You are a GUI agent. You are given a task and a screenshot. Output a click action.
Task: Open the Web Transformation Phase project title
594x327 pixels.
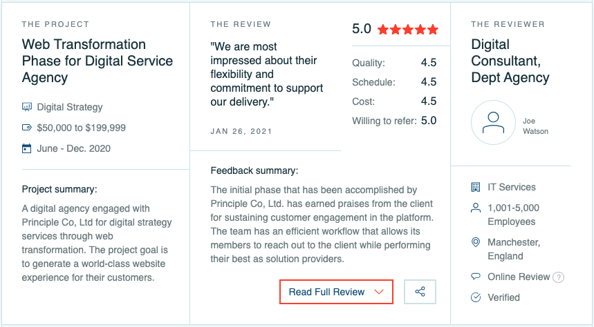[98, 61]
